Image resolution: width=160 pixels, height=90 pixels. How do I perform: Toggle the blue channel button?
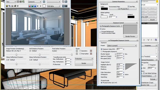[35, 6]
